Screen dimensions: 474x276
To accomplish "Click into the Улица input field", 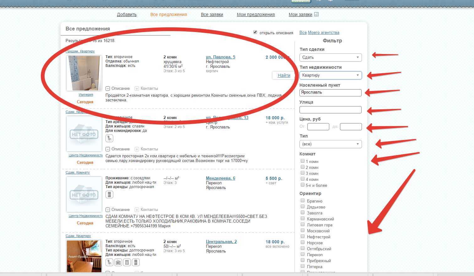I will pos(330,110).
